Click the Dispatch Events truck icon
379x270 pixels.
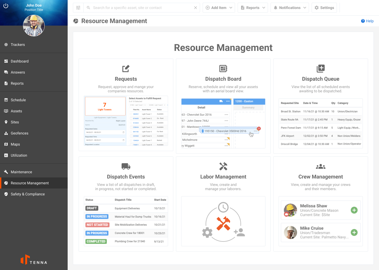(126, 166)
